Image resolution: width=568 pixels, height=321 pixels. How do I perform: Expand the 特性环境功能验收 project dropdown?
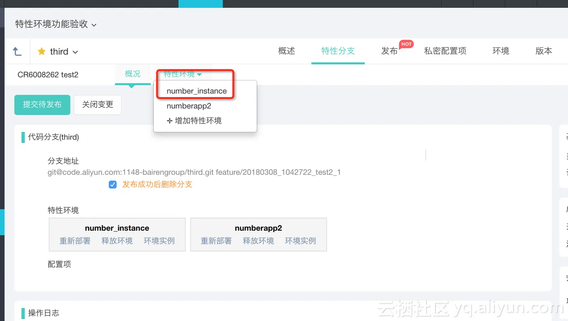(56, 24)
